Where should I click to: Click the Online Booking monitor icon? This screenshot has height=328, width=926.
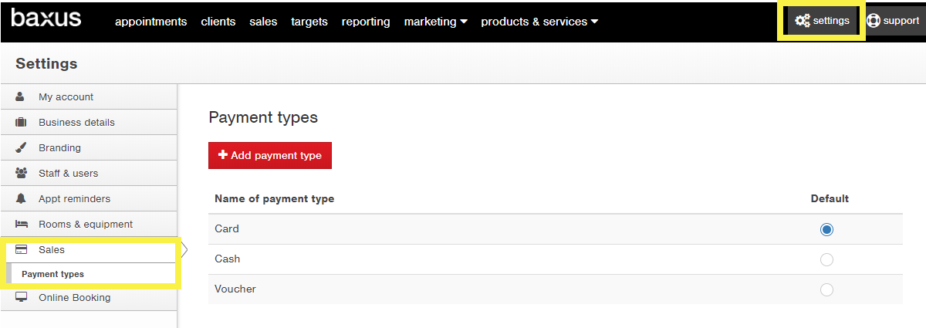pos(22,297)
